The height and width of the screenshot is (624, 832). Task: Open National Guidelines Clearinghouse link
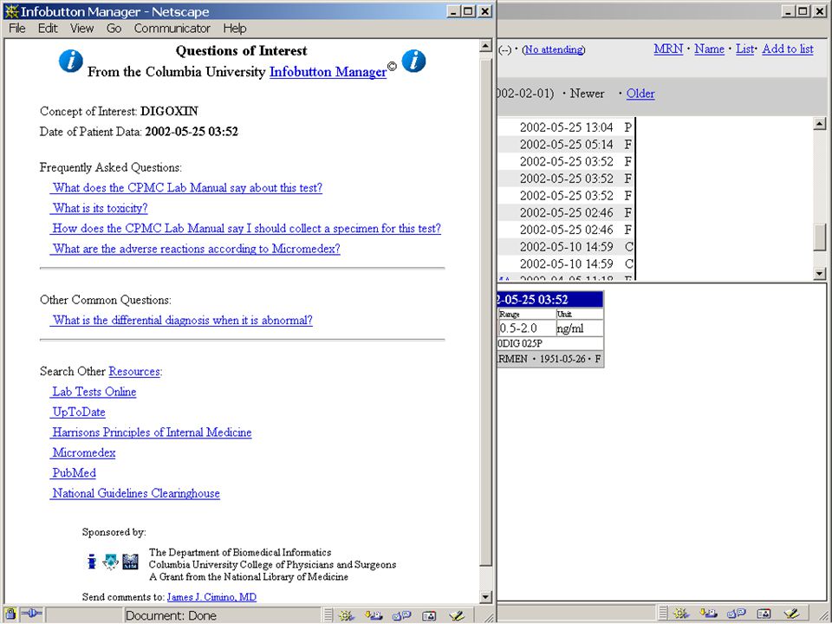(x=135, y=493)
